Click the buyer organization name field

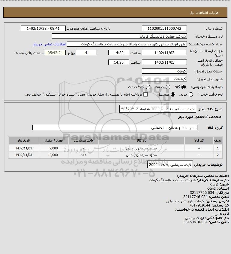[119, 36]
